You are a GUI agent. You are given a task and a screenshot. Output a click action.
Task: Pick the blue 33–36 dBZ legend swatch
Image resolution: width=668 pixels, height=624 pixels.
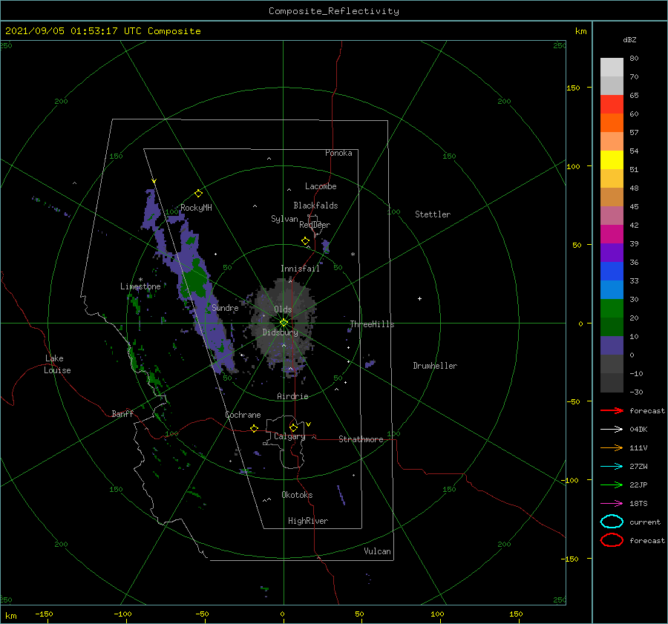click(612, 272)
